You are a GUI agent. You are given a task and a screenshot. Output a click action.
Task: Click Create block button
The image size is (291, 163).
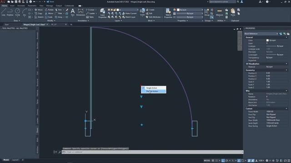click(x=150, y=10)
